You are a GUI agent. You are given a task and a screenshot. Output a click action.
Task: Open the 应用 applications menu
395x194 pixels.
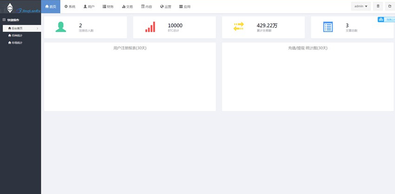185,6
